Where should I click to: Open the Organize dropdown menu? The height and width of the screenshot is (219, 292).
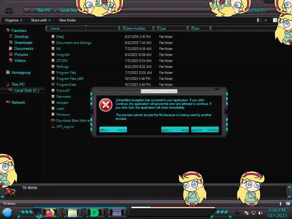[x=14, y=20]
